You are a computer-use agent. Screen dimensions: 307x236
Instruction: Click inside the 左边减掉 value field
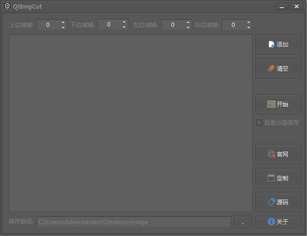tap(172, 25)
